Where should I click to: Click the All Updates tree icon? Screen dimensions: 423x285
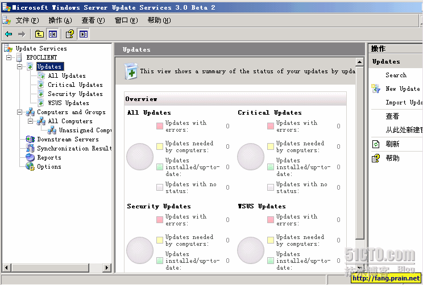pyautogui.click(x=41, y=76)
